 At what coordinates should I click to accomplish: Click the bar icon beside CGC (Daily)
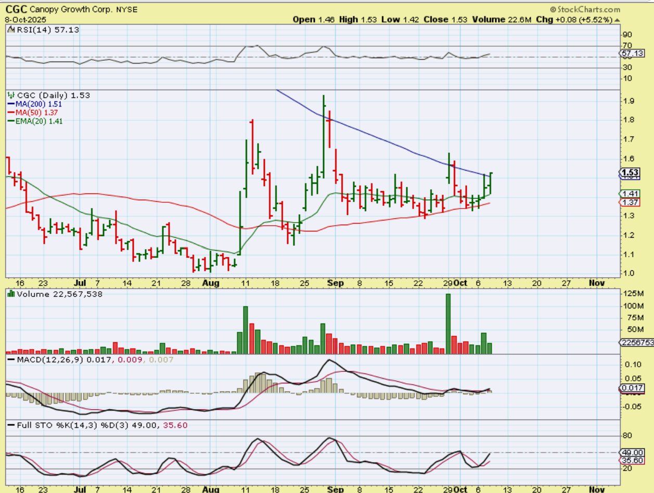(x=11, y=95)
